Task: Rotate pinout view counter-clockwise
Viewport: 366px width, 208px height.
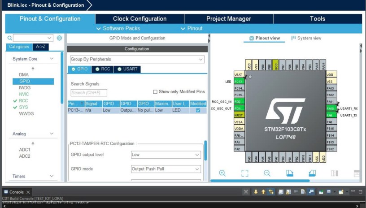Action: (312, 173)
